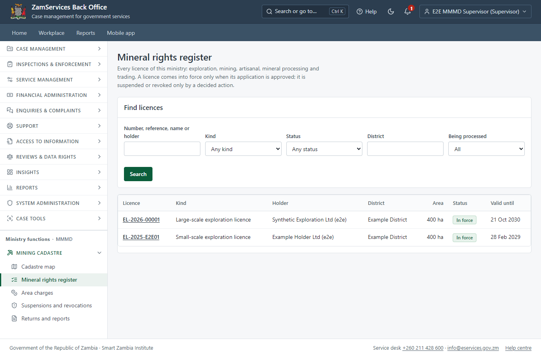
Task: Click the Enquiries & Complaints icon
Action: coord(10,110)
